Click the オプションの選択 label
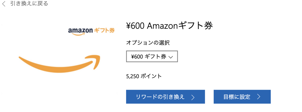Image resolution: width=302 pixels, height=112 pixels. point(148,43)
